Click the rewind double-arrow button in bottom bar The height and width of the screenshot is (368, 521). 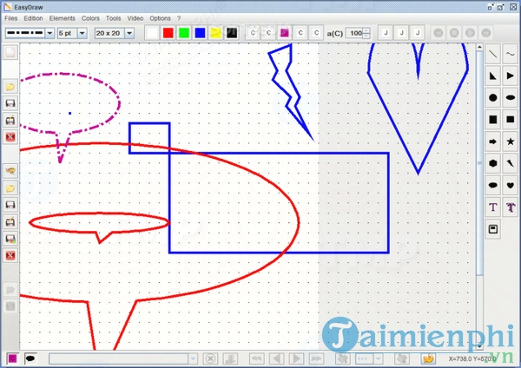coord(256,358)
